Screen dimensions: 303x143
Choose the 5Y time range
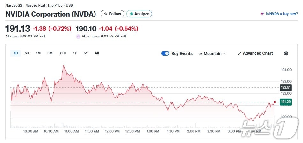click(x=86, y=53)
